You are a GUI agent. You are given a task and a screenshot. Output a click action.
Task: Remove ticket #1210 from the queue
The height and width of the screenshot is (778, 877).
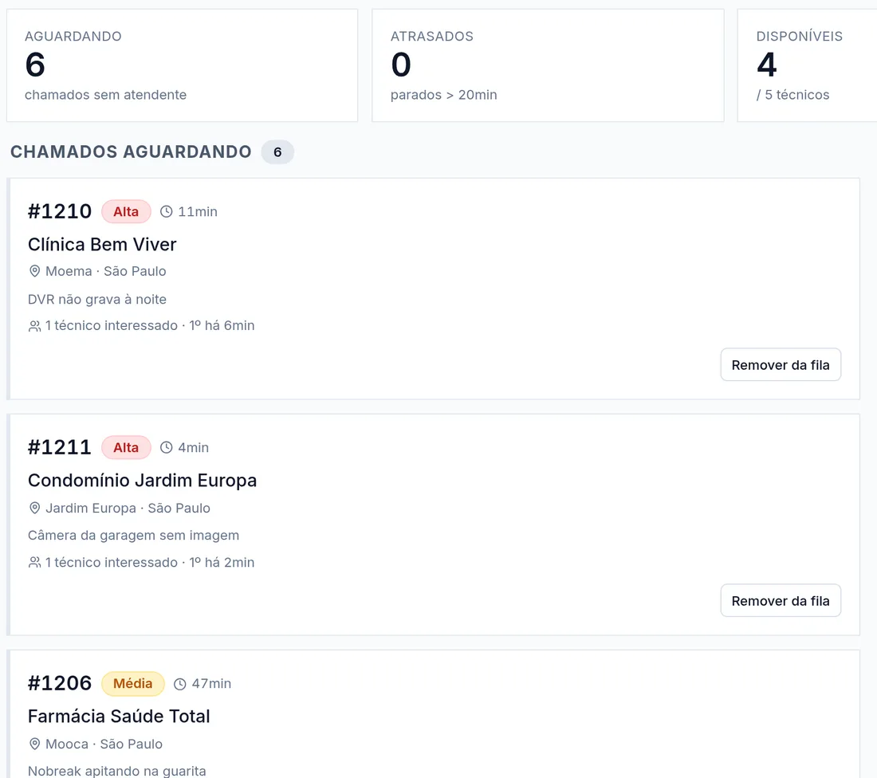point(781,364)
